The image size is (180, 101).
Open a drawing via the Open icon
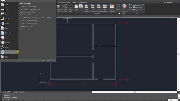coord(3,9)
